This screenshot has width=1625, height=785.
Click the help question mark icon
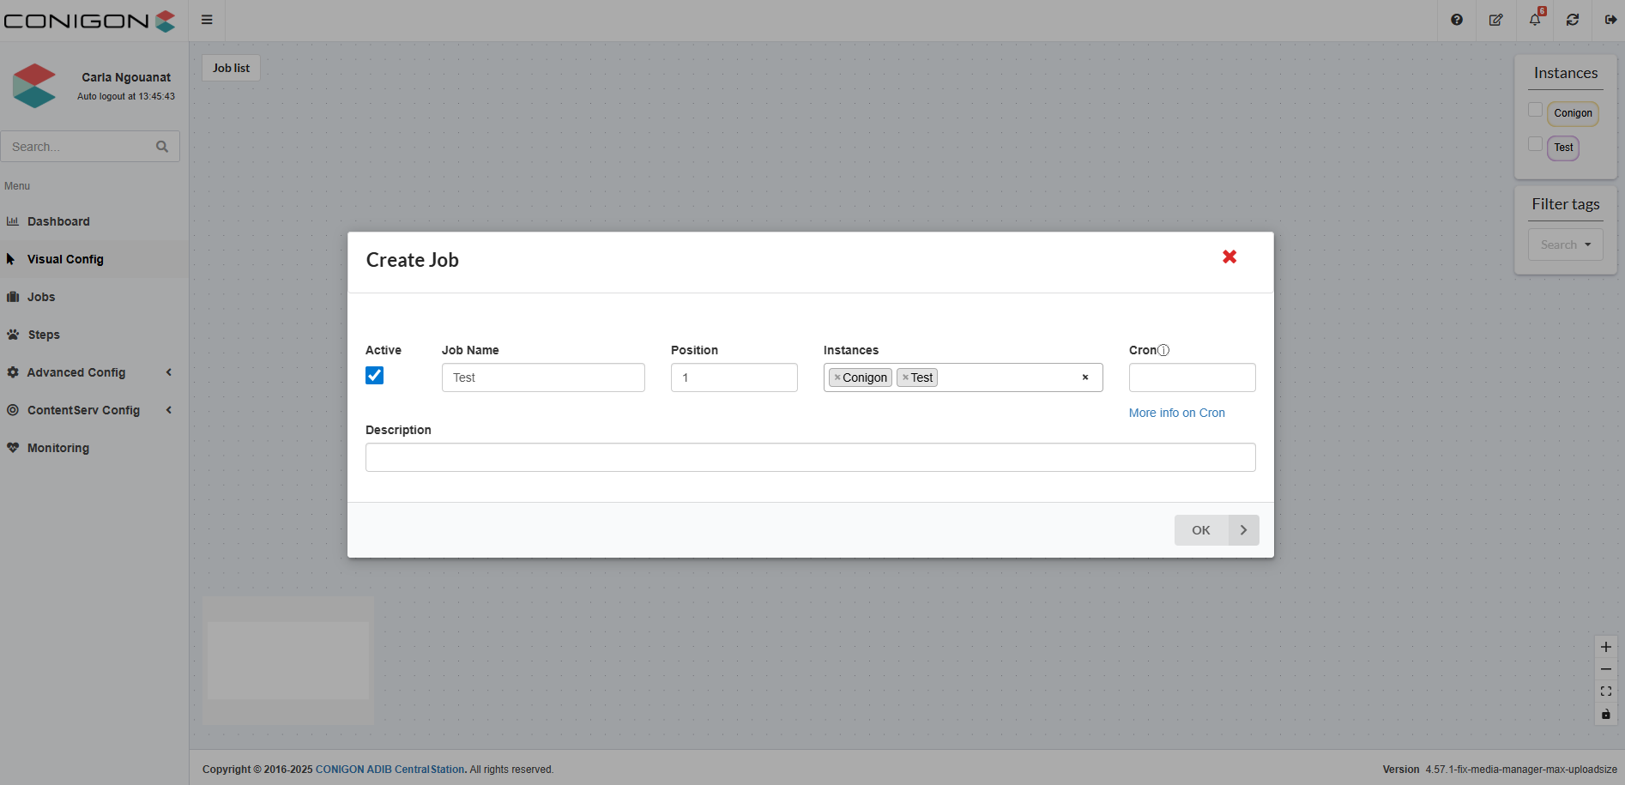[1456, 20]
